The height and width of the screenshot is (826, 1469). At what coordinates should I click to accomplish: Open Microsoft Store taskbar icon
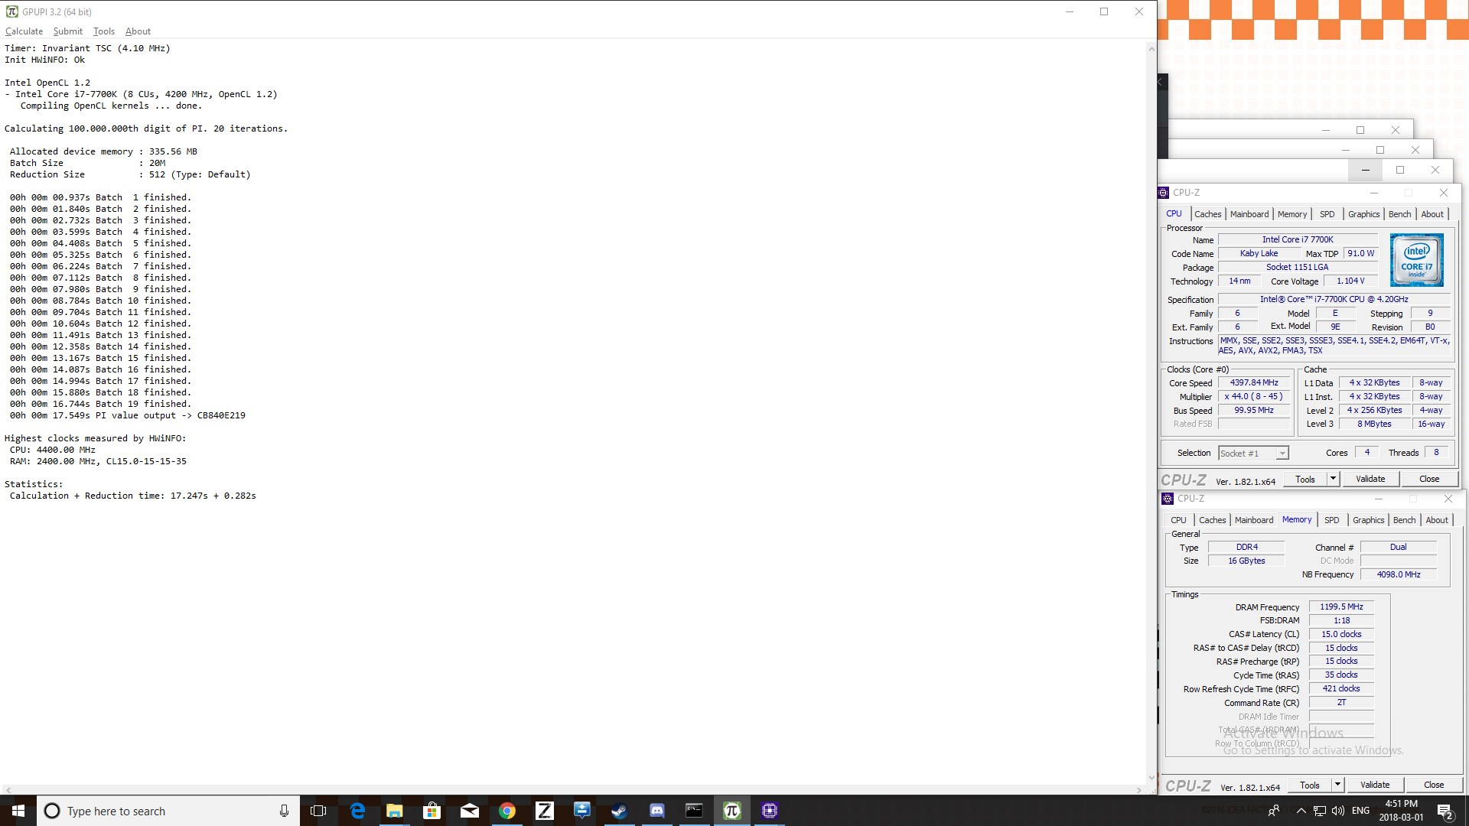click(x=432, y=811)
